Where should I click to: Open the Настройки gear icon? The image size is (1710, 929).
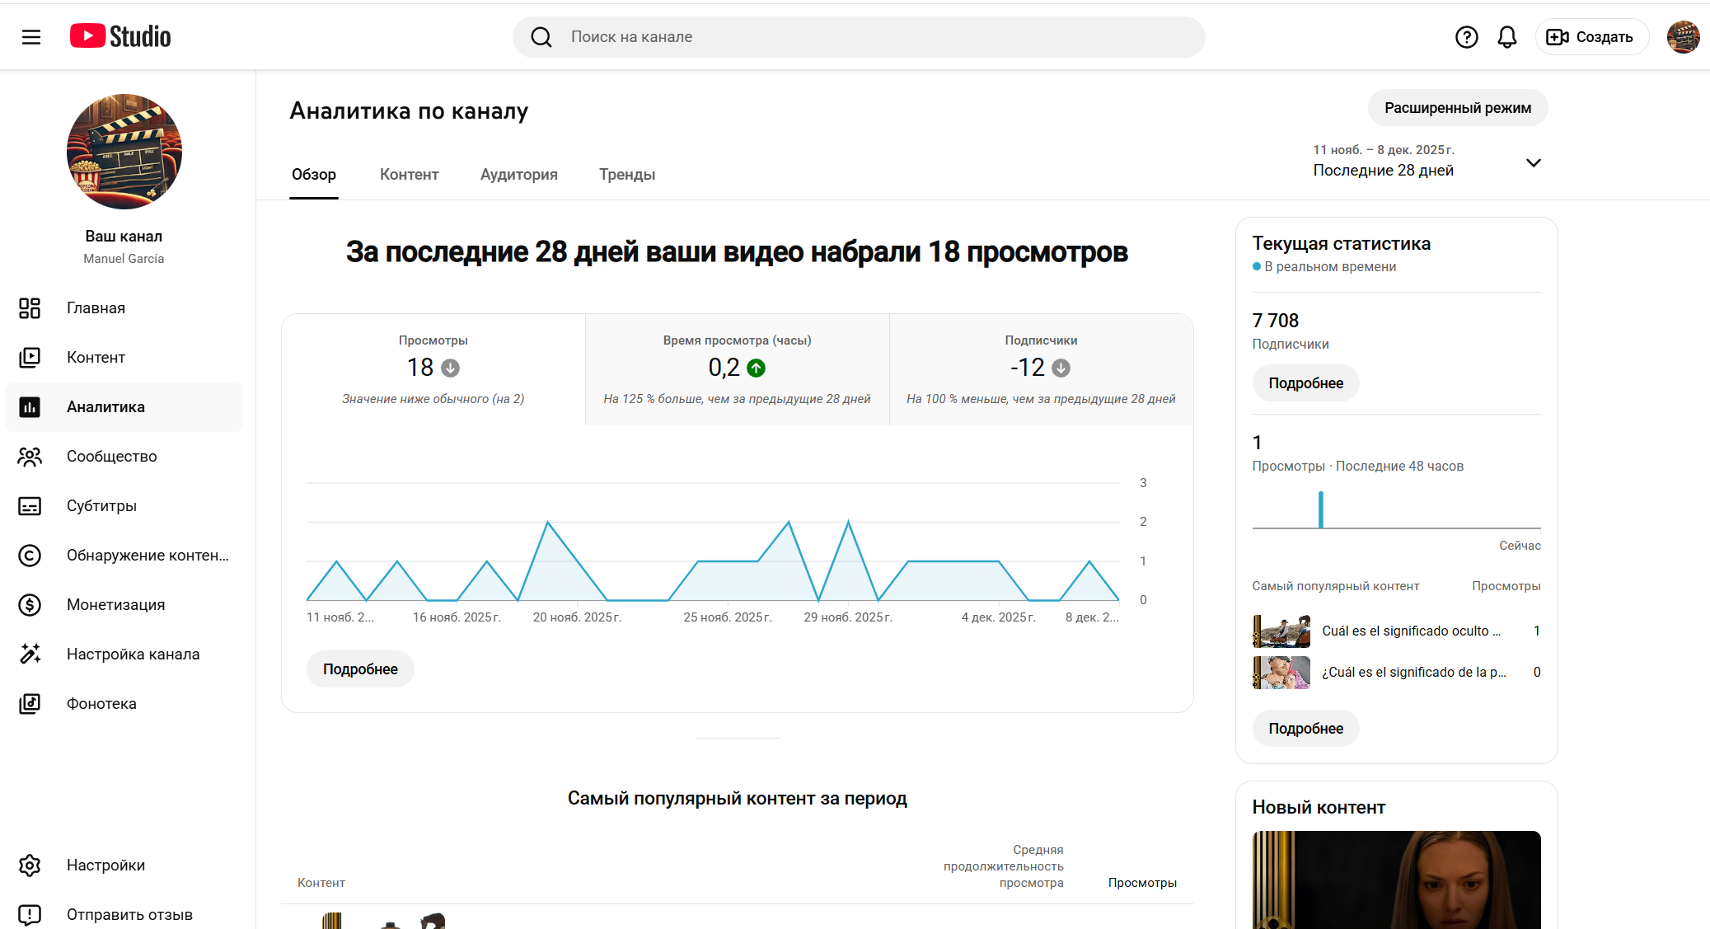[30, 865]
